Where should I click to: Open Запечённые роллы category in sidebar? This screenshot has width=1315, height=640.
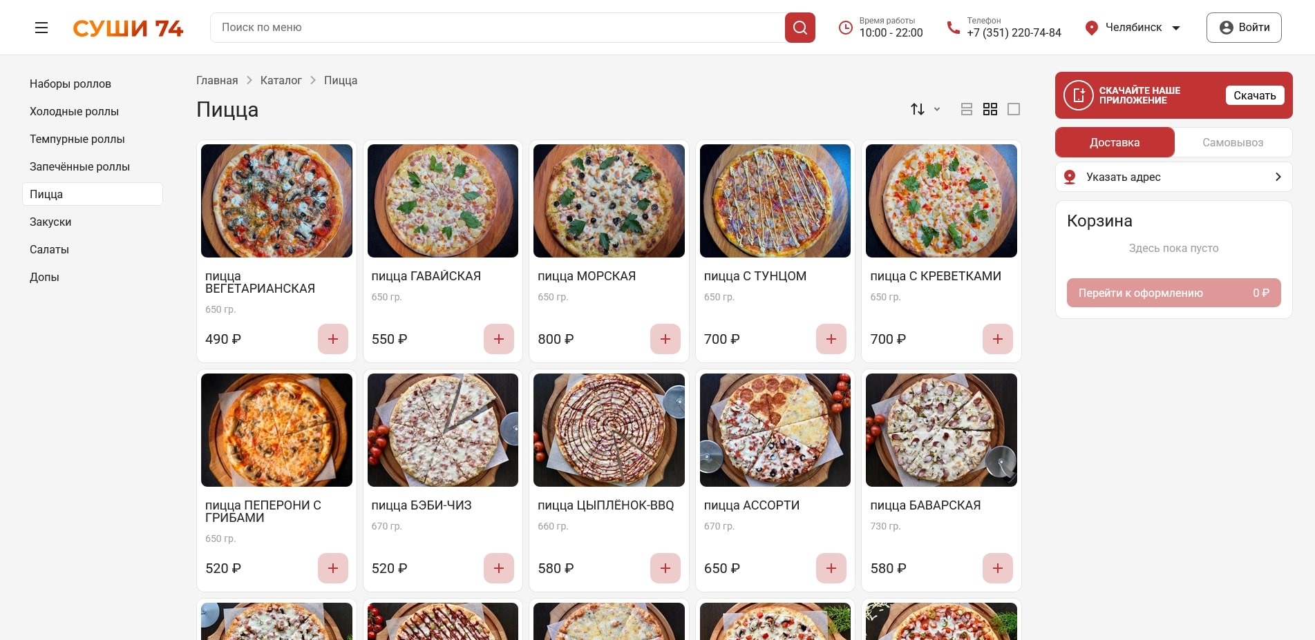click(79, 166)
